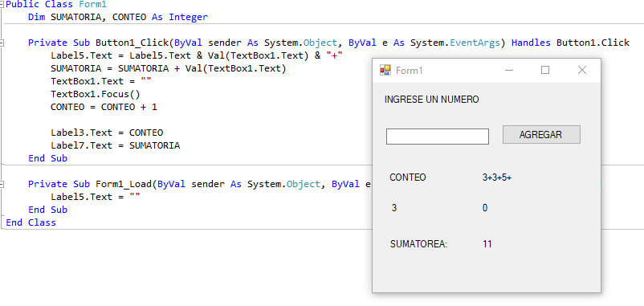This screenshot has height=306, width=644.
Task: Click the sum value 11
Action: (487, 244)
